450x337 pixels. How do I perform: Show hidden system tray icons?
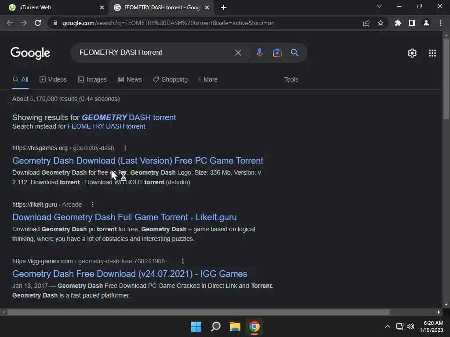tap(388, 326)
